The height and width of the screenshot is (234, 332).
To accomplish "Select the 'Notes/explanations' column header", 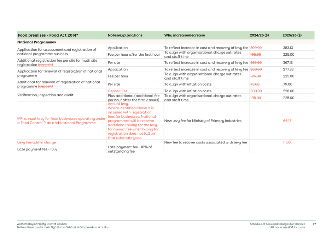I will 125,35.
